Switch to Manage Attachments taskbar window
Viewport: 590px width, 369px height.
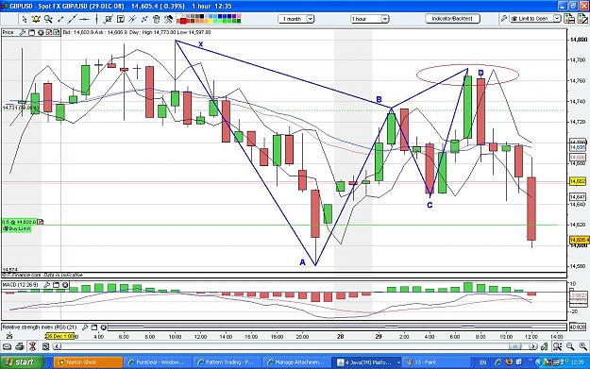(297, 362)
